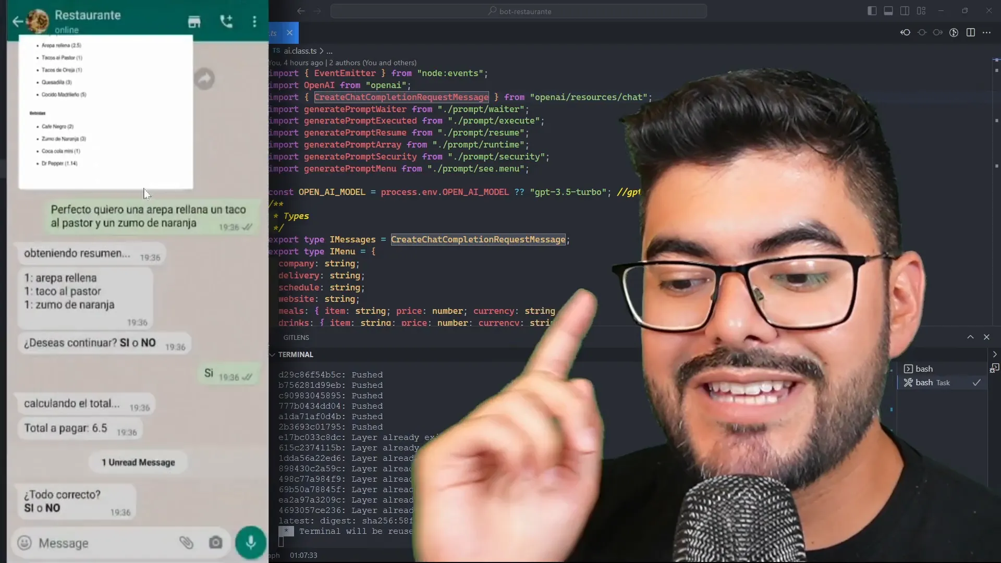Toggle secondary side bar visibility
This screenshot has width=1001, height=563.
(x=905, y=11)
